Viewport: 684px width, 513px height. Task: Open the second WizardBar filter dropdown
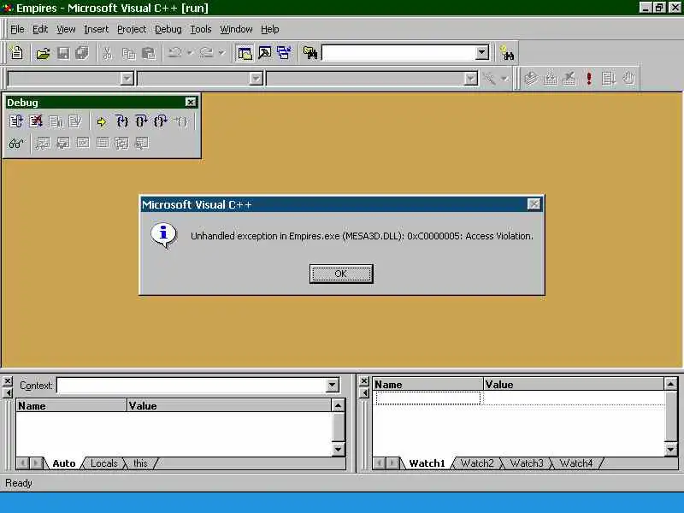click(256, 79)
